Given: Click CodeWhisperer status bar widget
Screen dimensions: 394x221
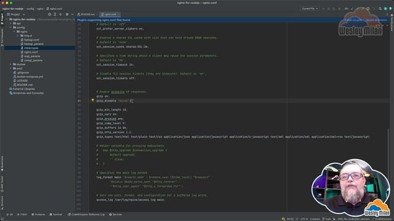Looking at the screenshot, I should tap(382, 219).
